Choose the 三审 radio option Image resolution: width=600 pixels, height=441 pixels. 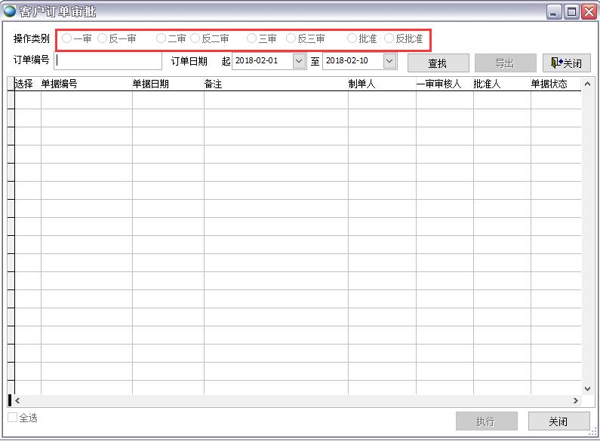252,38
